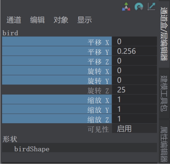Click the hyperbolic scale arrow icon

click(x=151, y=7)
